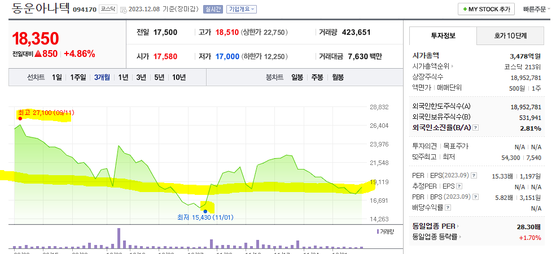Select the 5년 line chart period
556x254 pixels.
point(159,77)
